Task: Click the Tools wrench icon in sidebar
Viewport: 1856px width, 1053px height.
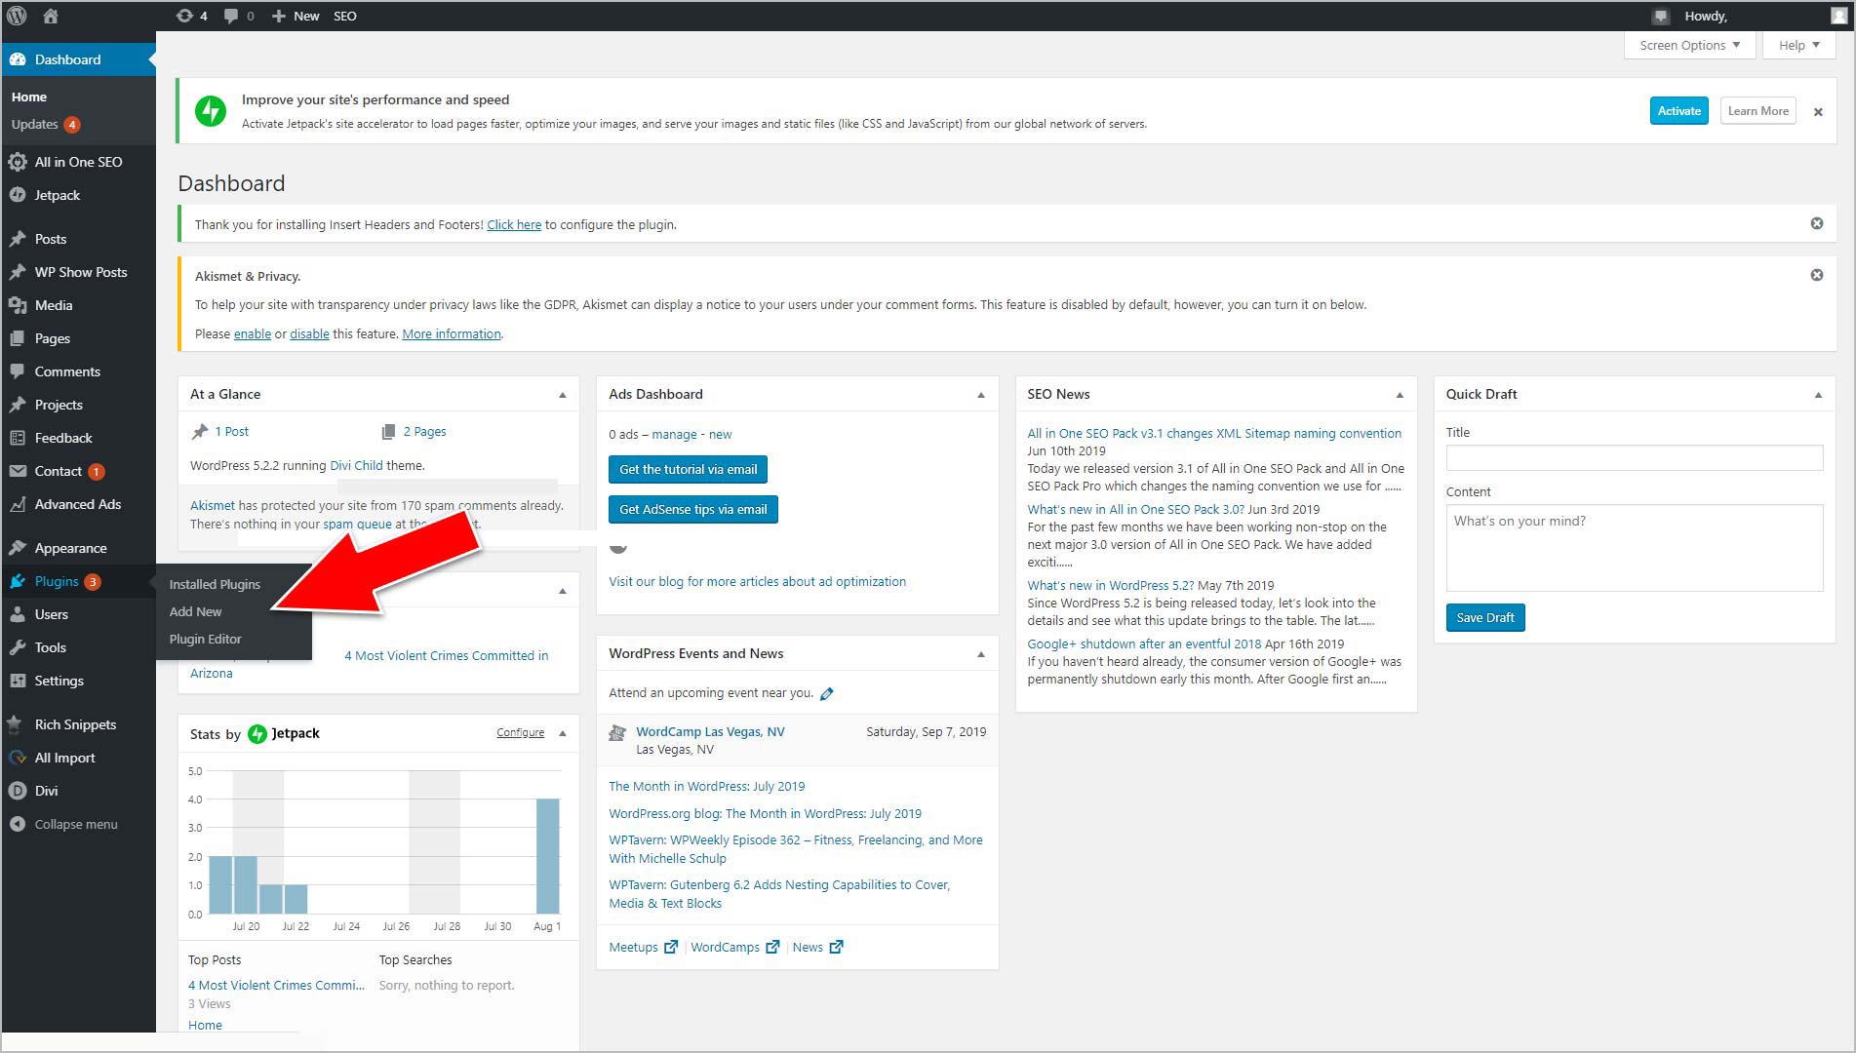Action: point(18,647)
